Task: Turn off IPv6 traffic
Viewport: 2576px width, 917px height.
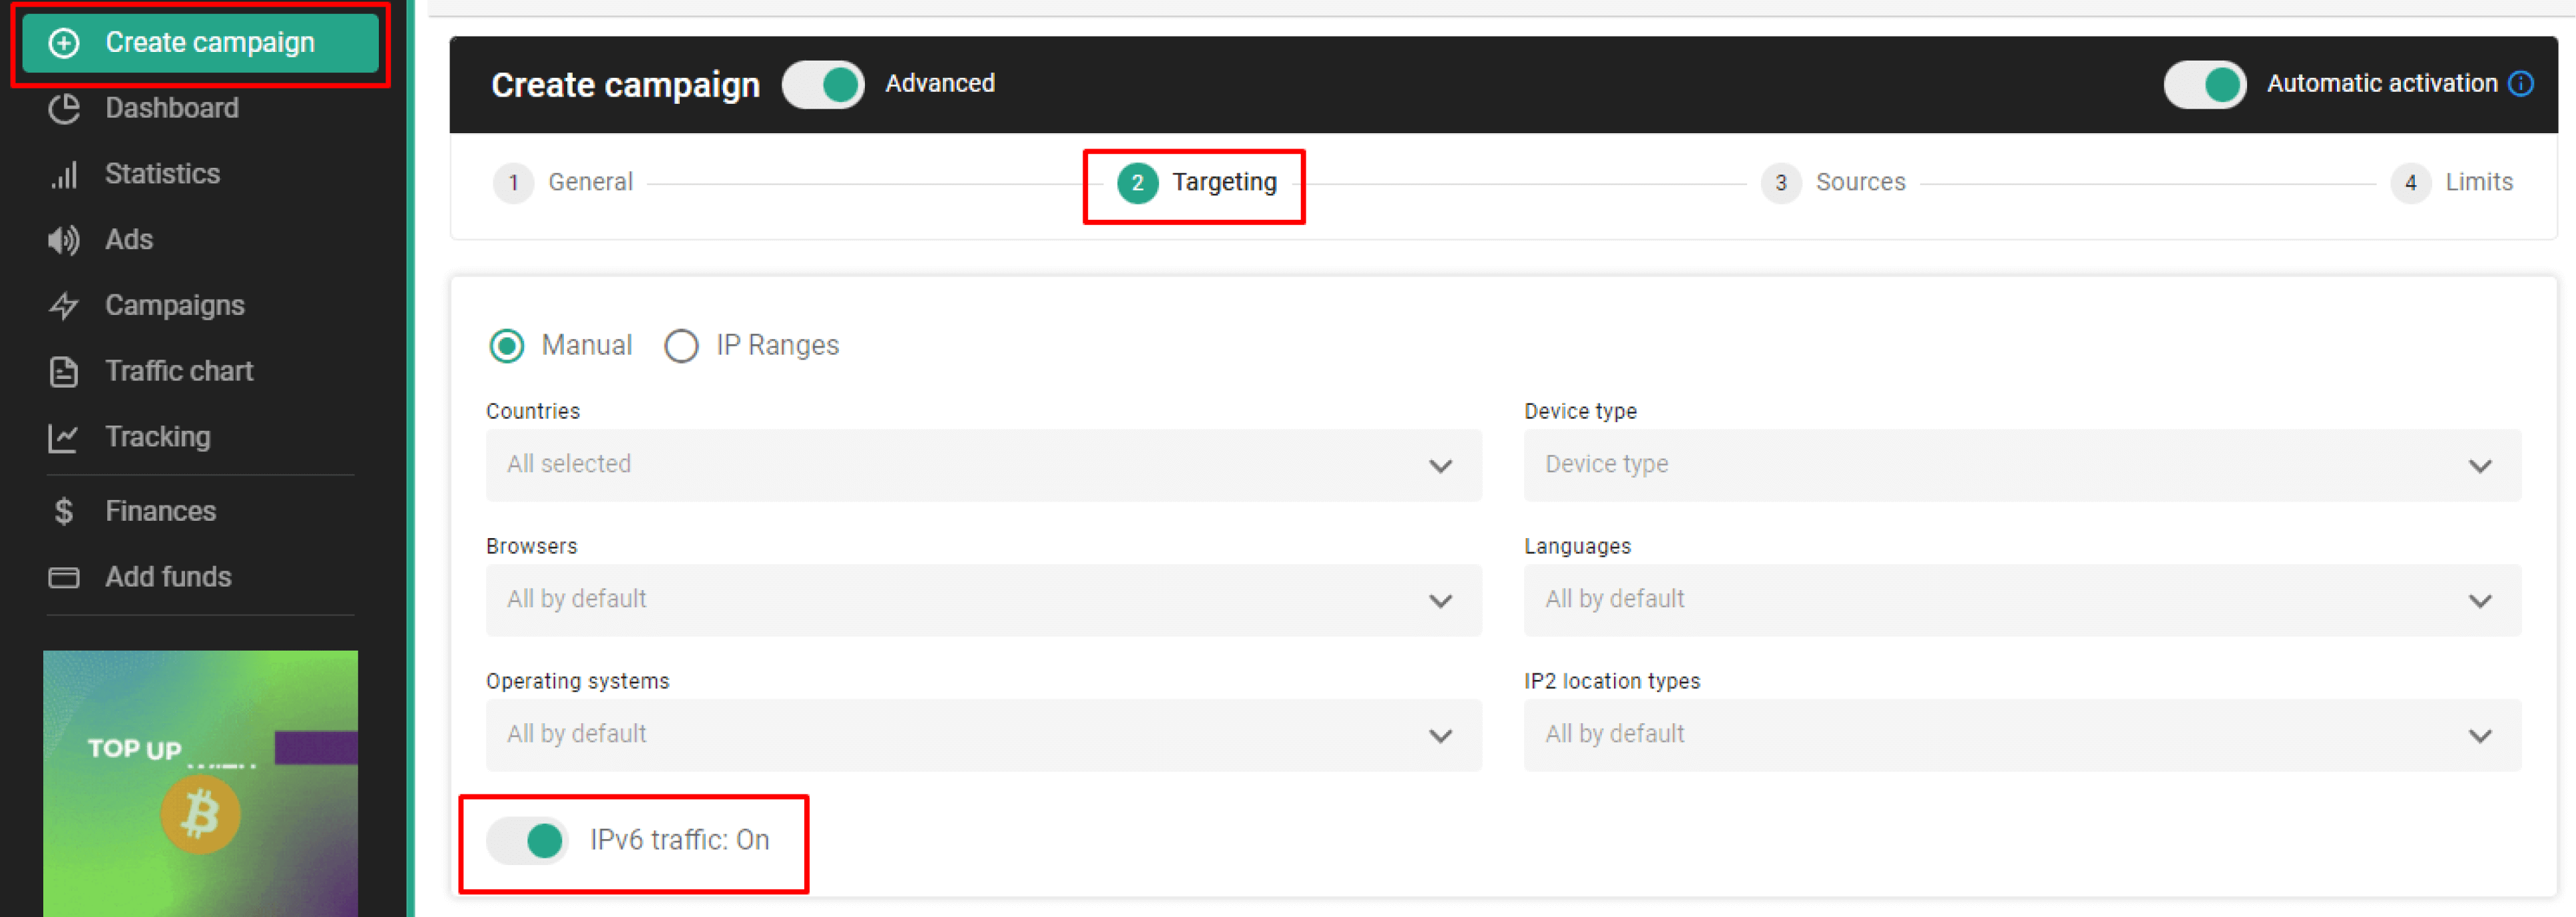Action: pos(527,841)
